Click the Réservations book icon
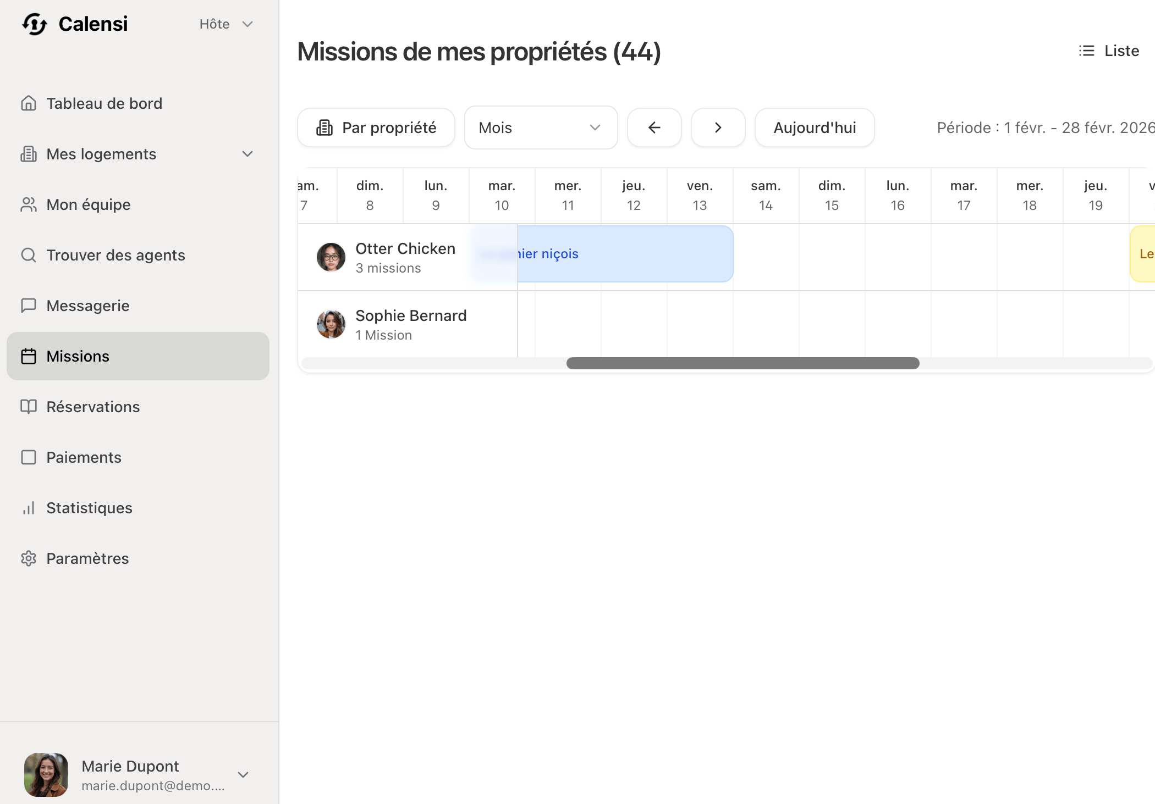 coord(29,407)
